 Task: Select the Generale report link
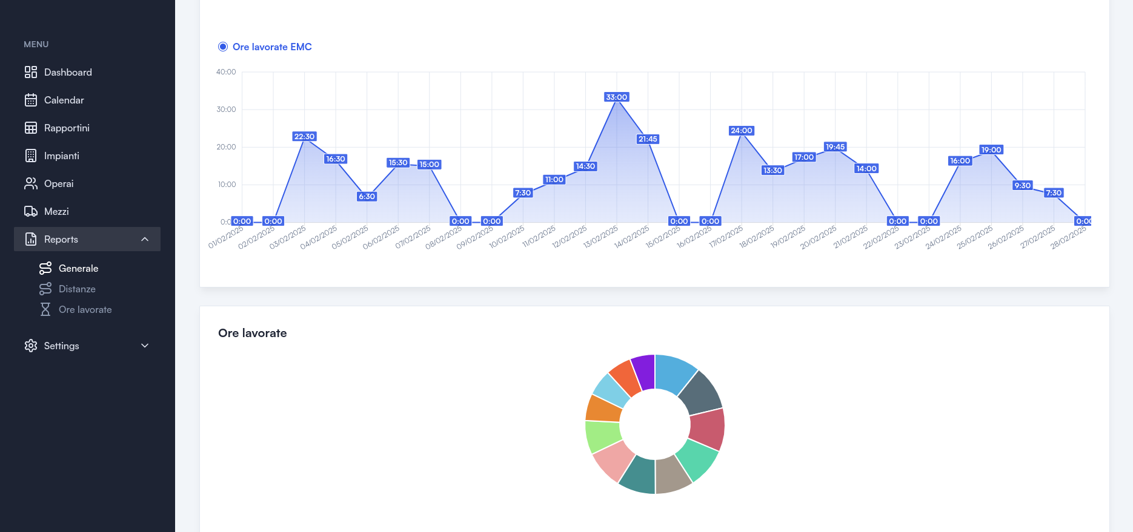(x=78, y=268)
